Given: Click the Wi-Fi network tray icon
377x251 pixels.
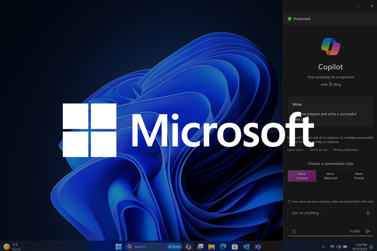Looking at the screenshot, I should pos(332,247).
